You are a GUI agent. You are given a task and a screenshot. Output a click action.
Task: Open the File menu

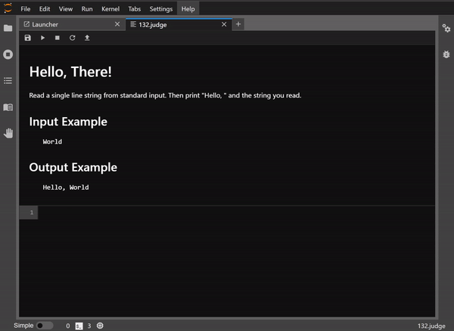tap(26, 9)
